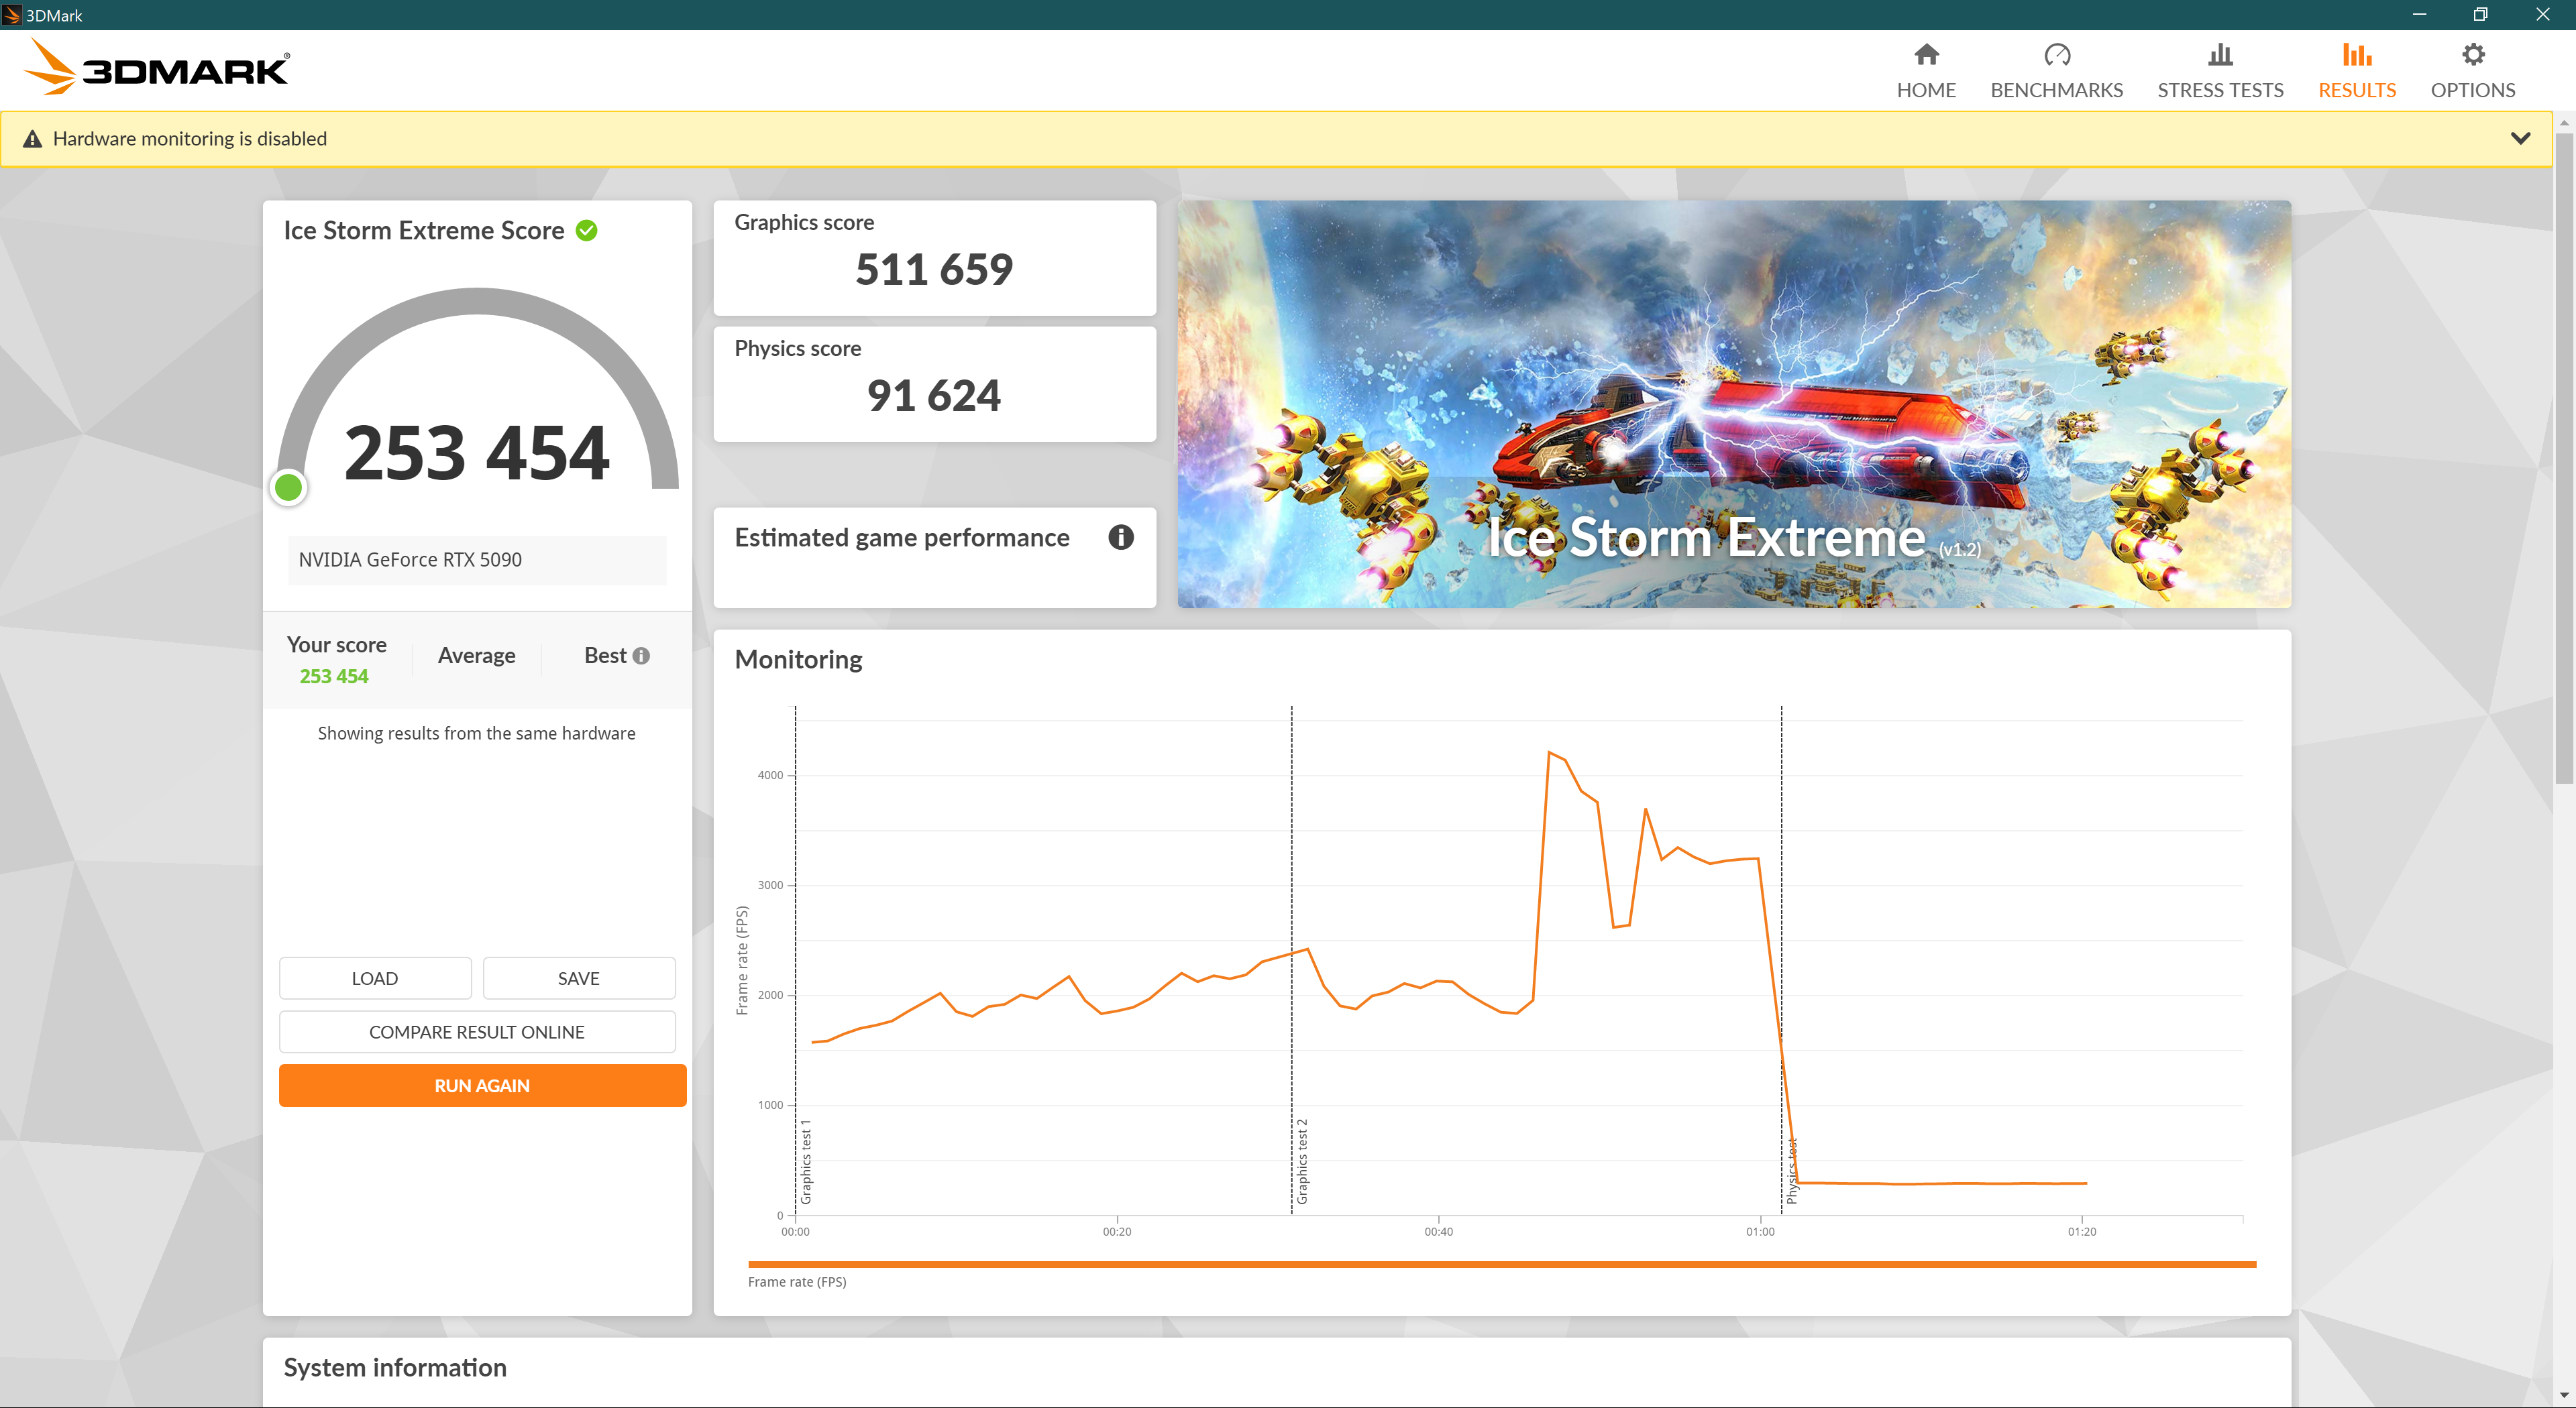The width and height of the screenshot is (2576, 1408).
Task: Click 'Hardware monitoring is disabled' message text
Action: (190, 139)
